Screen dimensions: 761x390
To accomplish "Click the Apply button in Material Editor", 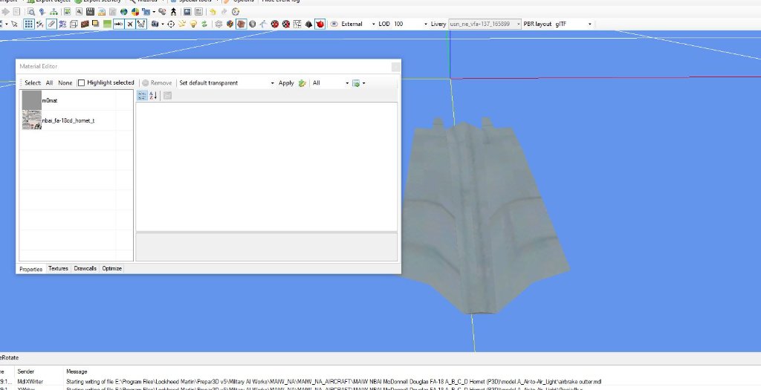I will (286, 83).
